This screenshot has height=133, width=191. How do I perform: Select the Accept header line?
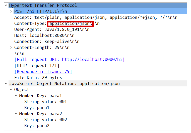[96, 17]
